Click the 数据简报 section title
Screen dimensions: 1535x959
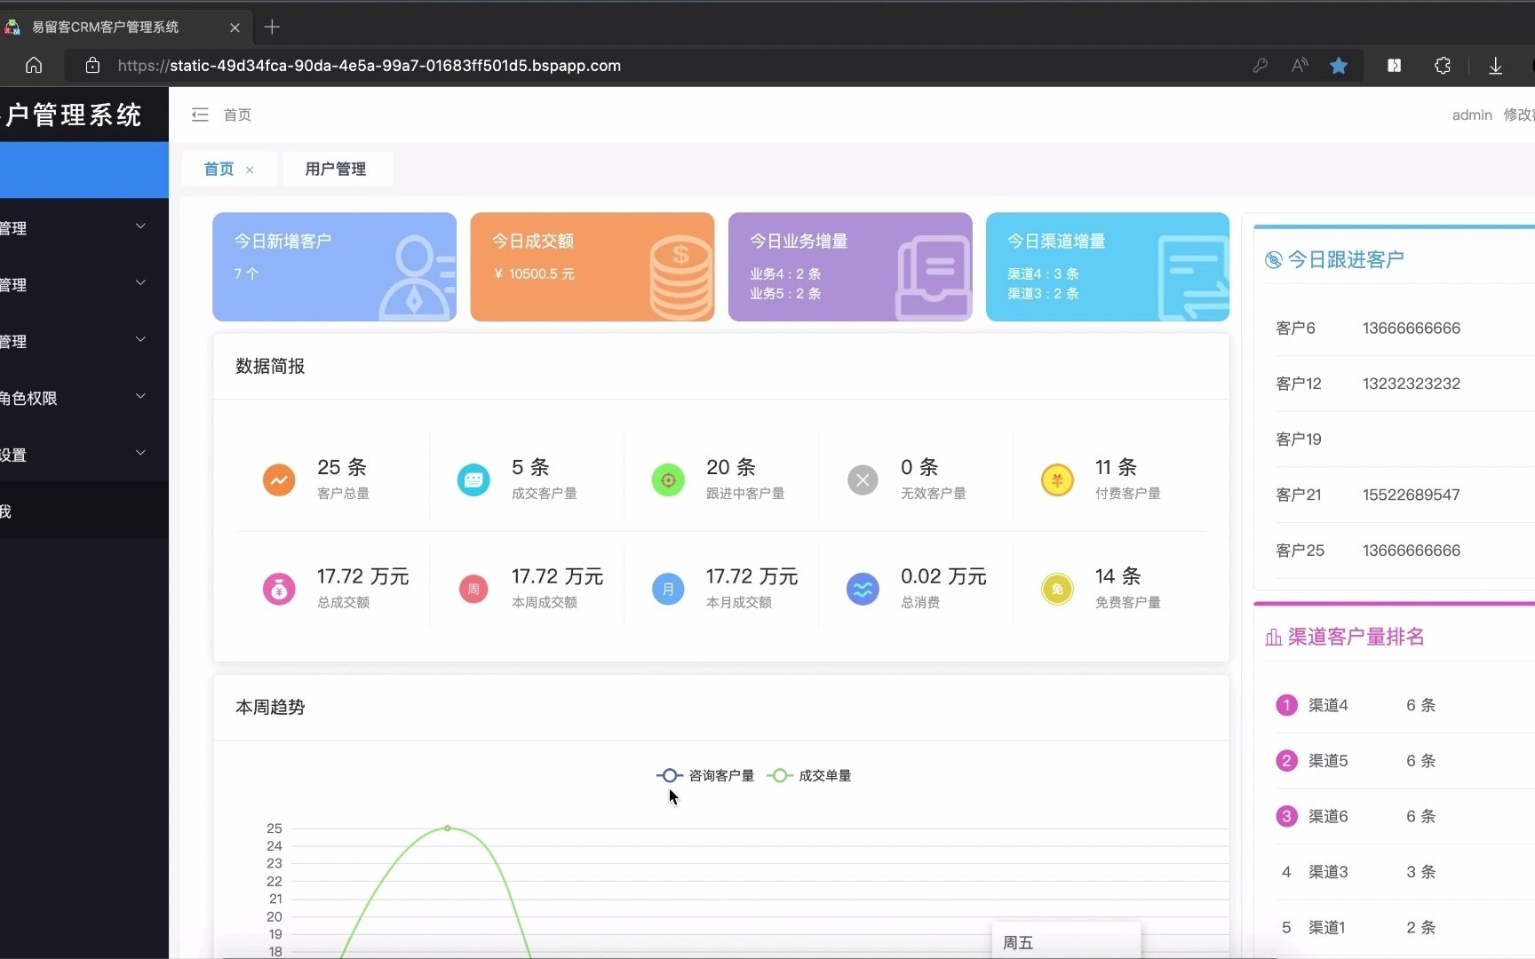pyautogui.click(x=270, y=366)
